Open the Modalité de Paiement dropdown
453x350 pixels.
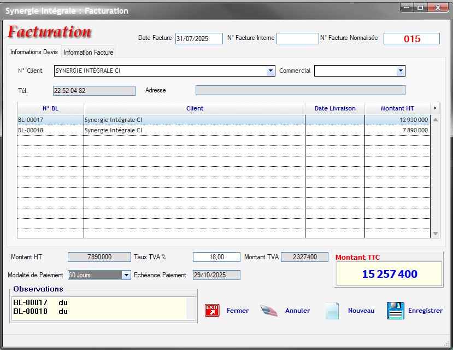point(127,275)
